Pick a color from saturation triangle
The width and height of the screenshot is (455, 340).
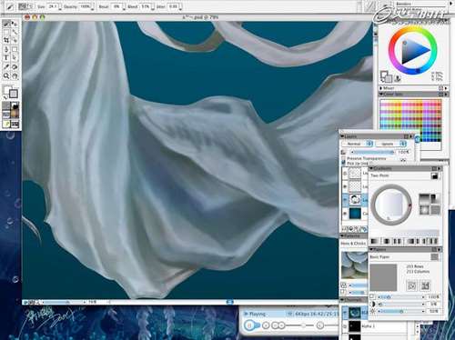point(413,51)
